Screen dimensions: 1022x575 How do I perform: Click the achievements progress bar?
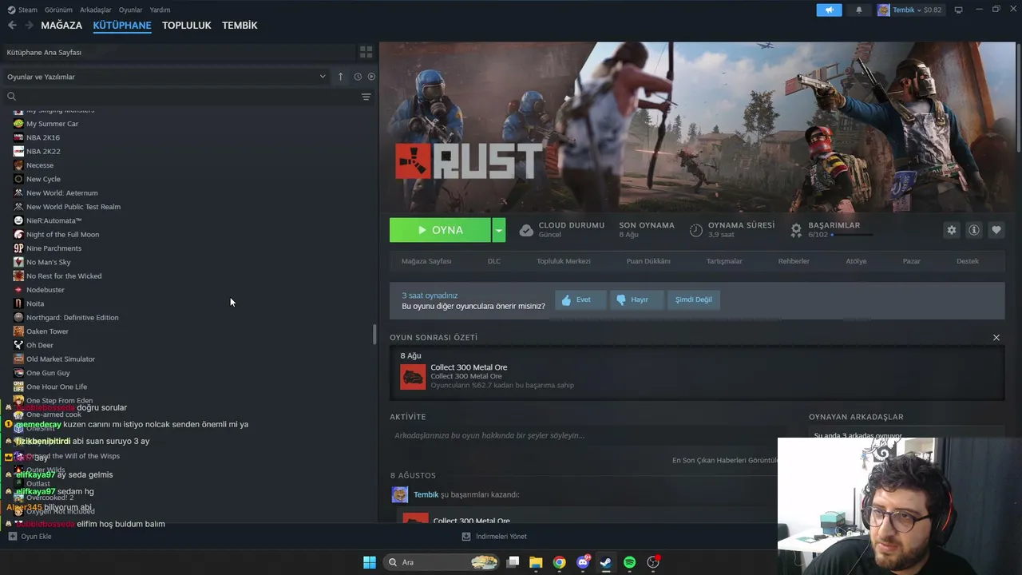(x=853, y=235)
